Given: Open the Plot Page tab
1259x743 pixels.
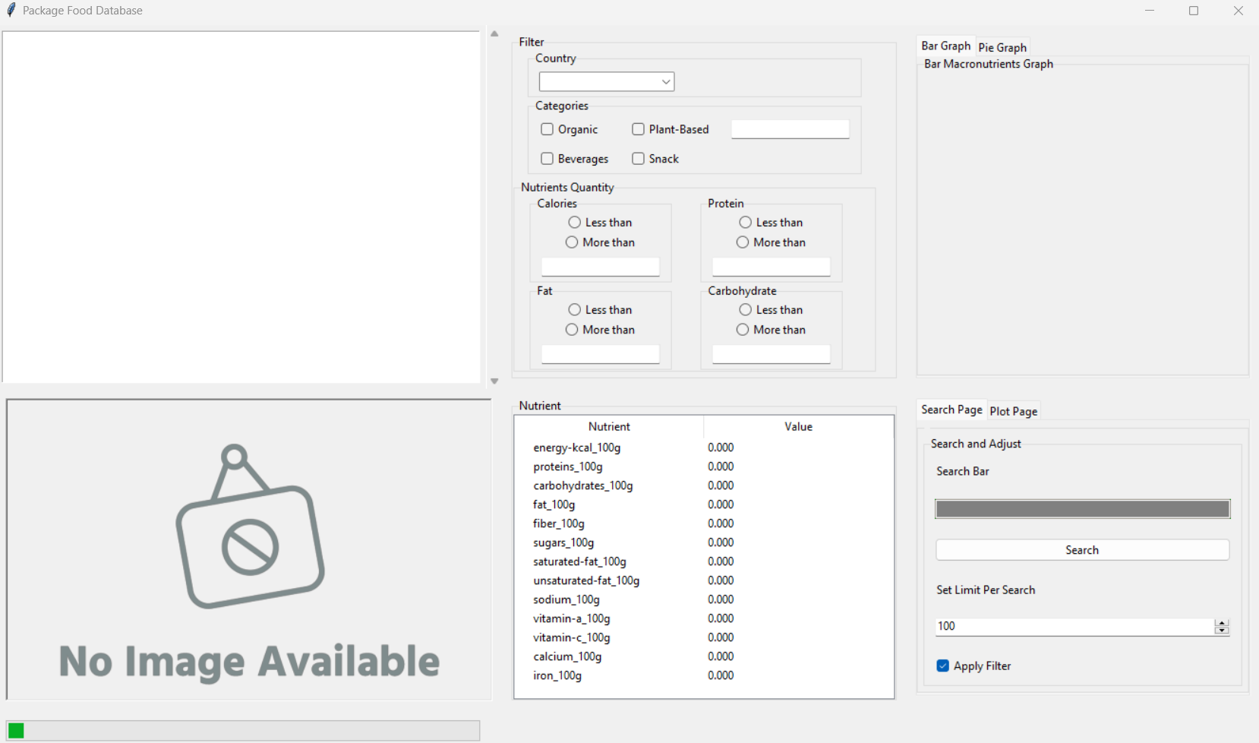Looking at the screenshot, I should coord(1013,411).
